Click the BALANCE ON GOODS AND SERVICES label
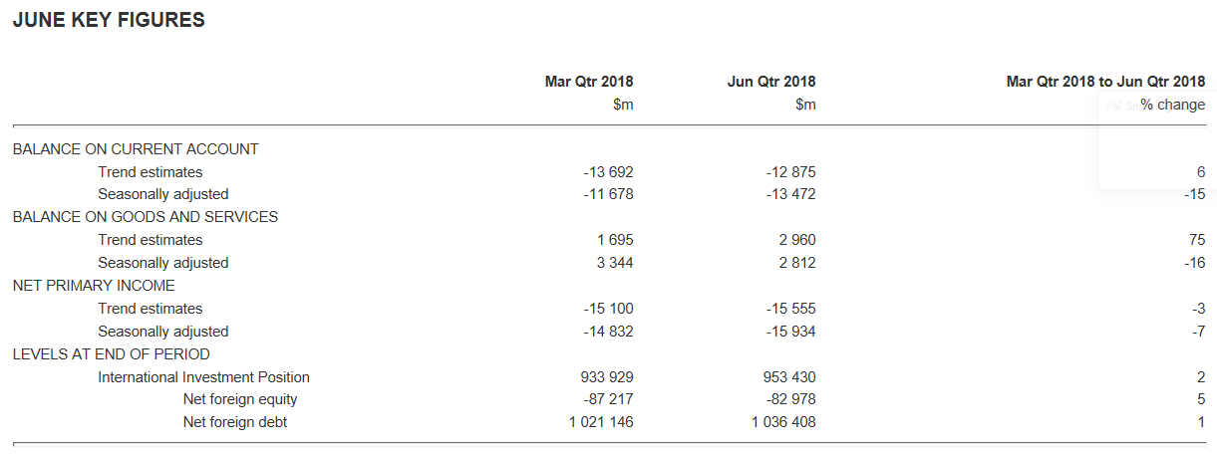 point(146,217)
